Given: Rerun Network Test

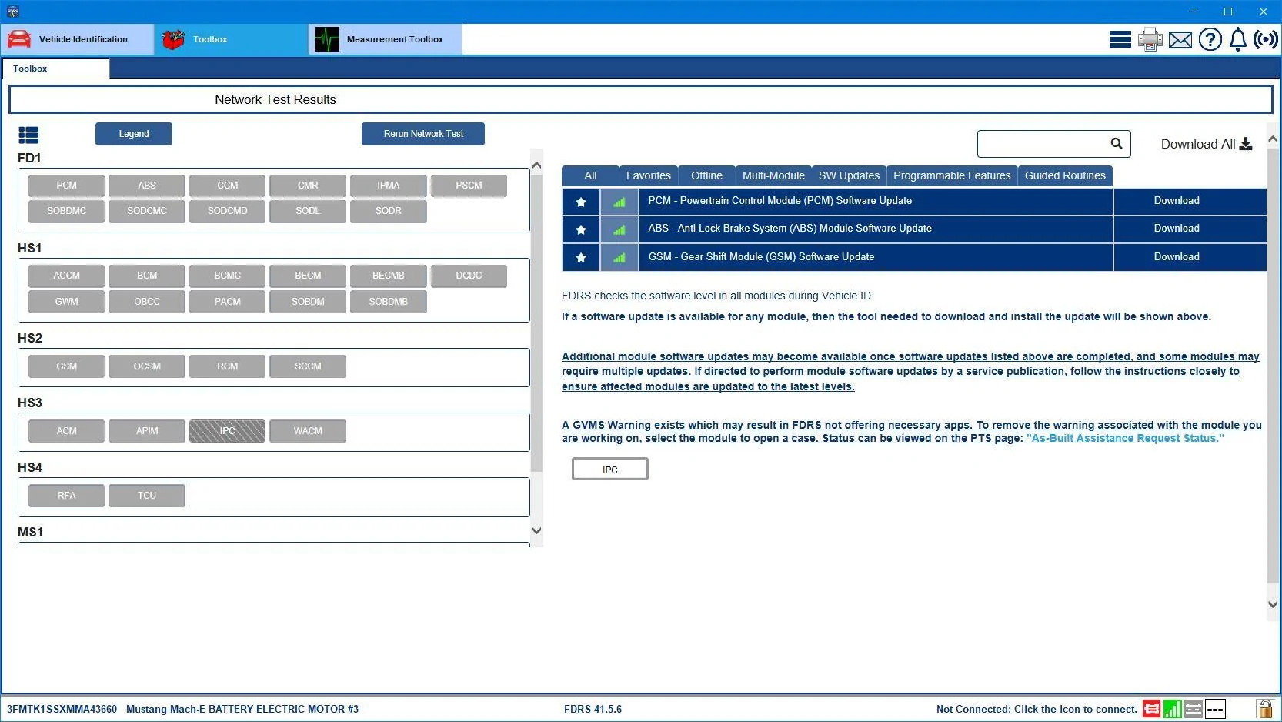Looking at the screenshot, I should [423, 134].
